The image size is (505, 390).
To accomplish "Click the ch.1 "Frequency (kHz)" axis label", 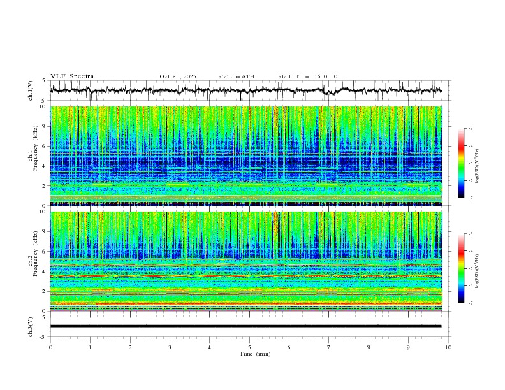I will pyautogui.click(x=35, y=148).
